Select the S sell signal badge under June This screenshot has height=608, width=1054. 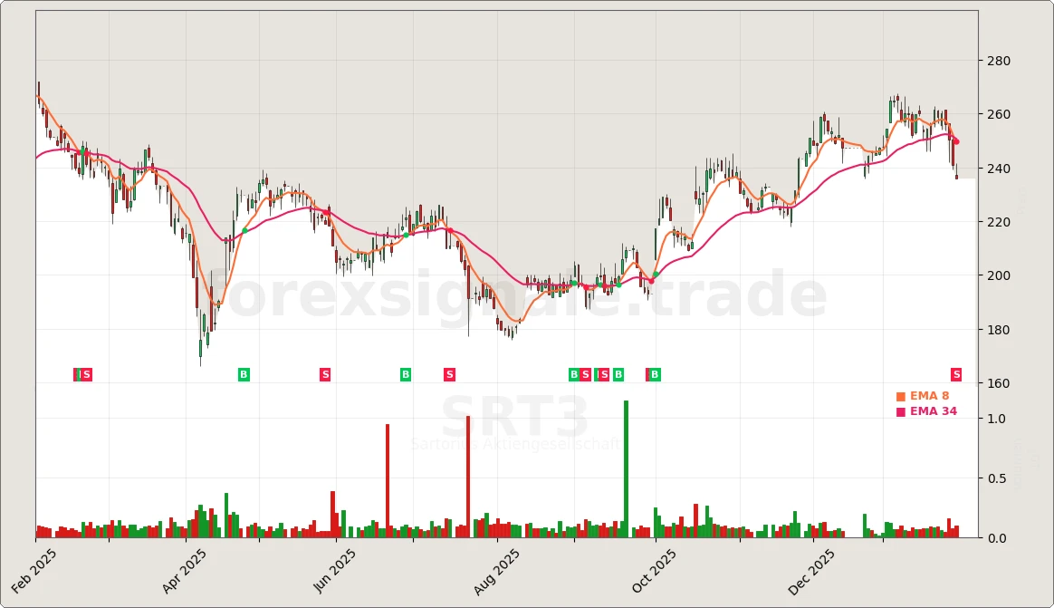point(324,373)
